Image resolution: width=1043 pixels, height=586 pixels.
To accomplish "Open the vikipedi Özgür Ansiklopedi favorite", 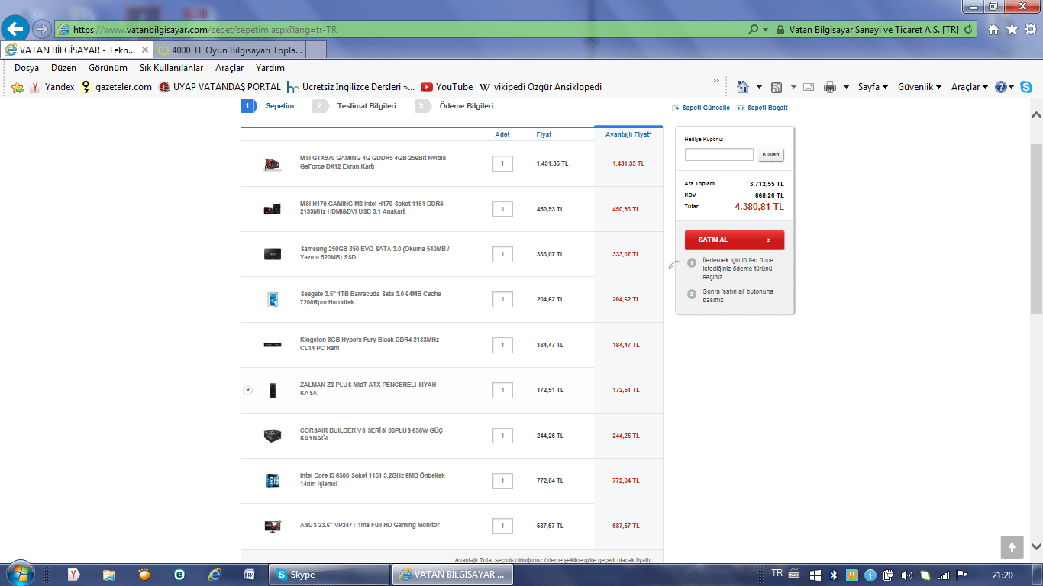I will coord(540,87).
